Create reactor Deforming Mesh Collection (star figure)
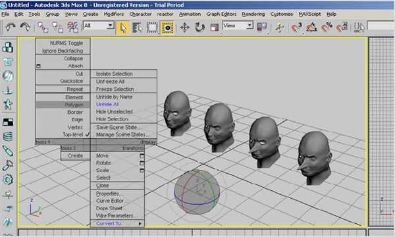The height and width of the screenshot is (237, 395). coord(8,105)
